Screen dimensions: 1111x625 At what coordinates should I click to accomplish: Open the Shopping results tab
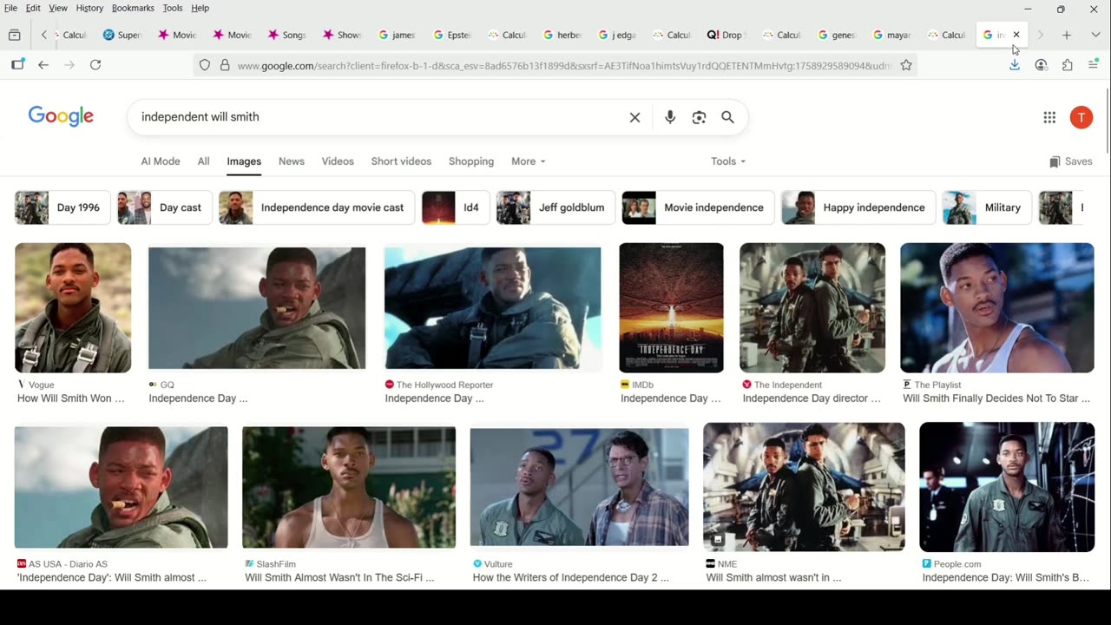[471, 161]
